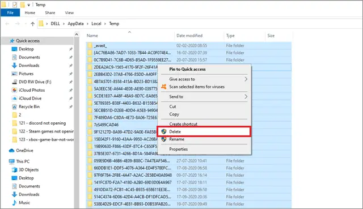The height and width of the screenshot is (209, 363).
Task: Click AppData in the address path
Action: tap(75, 24)
